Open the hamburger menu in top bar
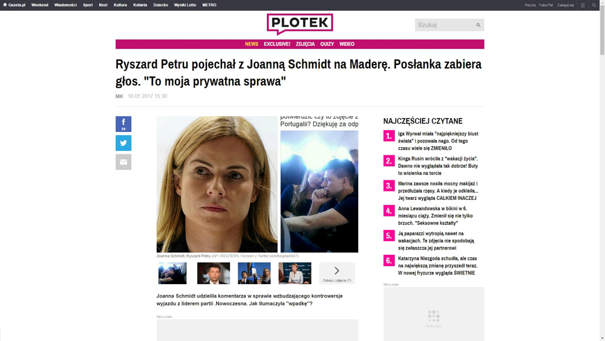The image size is (605, 341). (x=583, y=5)
